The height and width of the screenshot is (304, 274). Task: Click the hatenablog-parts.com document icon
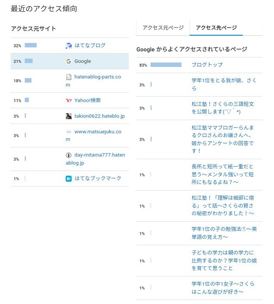[x=68, y=77]
